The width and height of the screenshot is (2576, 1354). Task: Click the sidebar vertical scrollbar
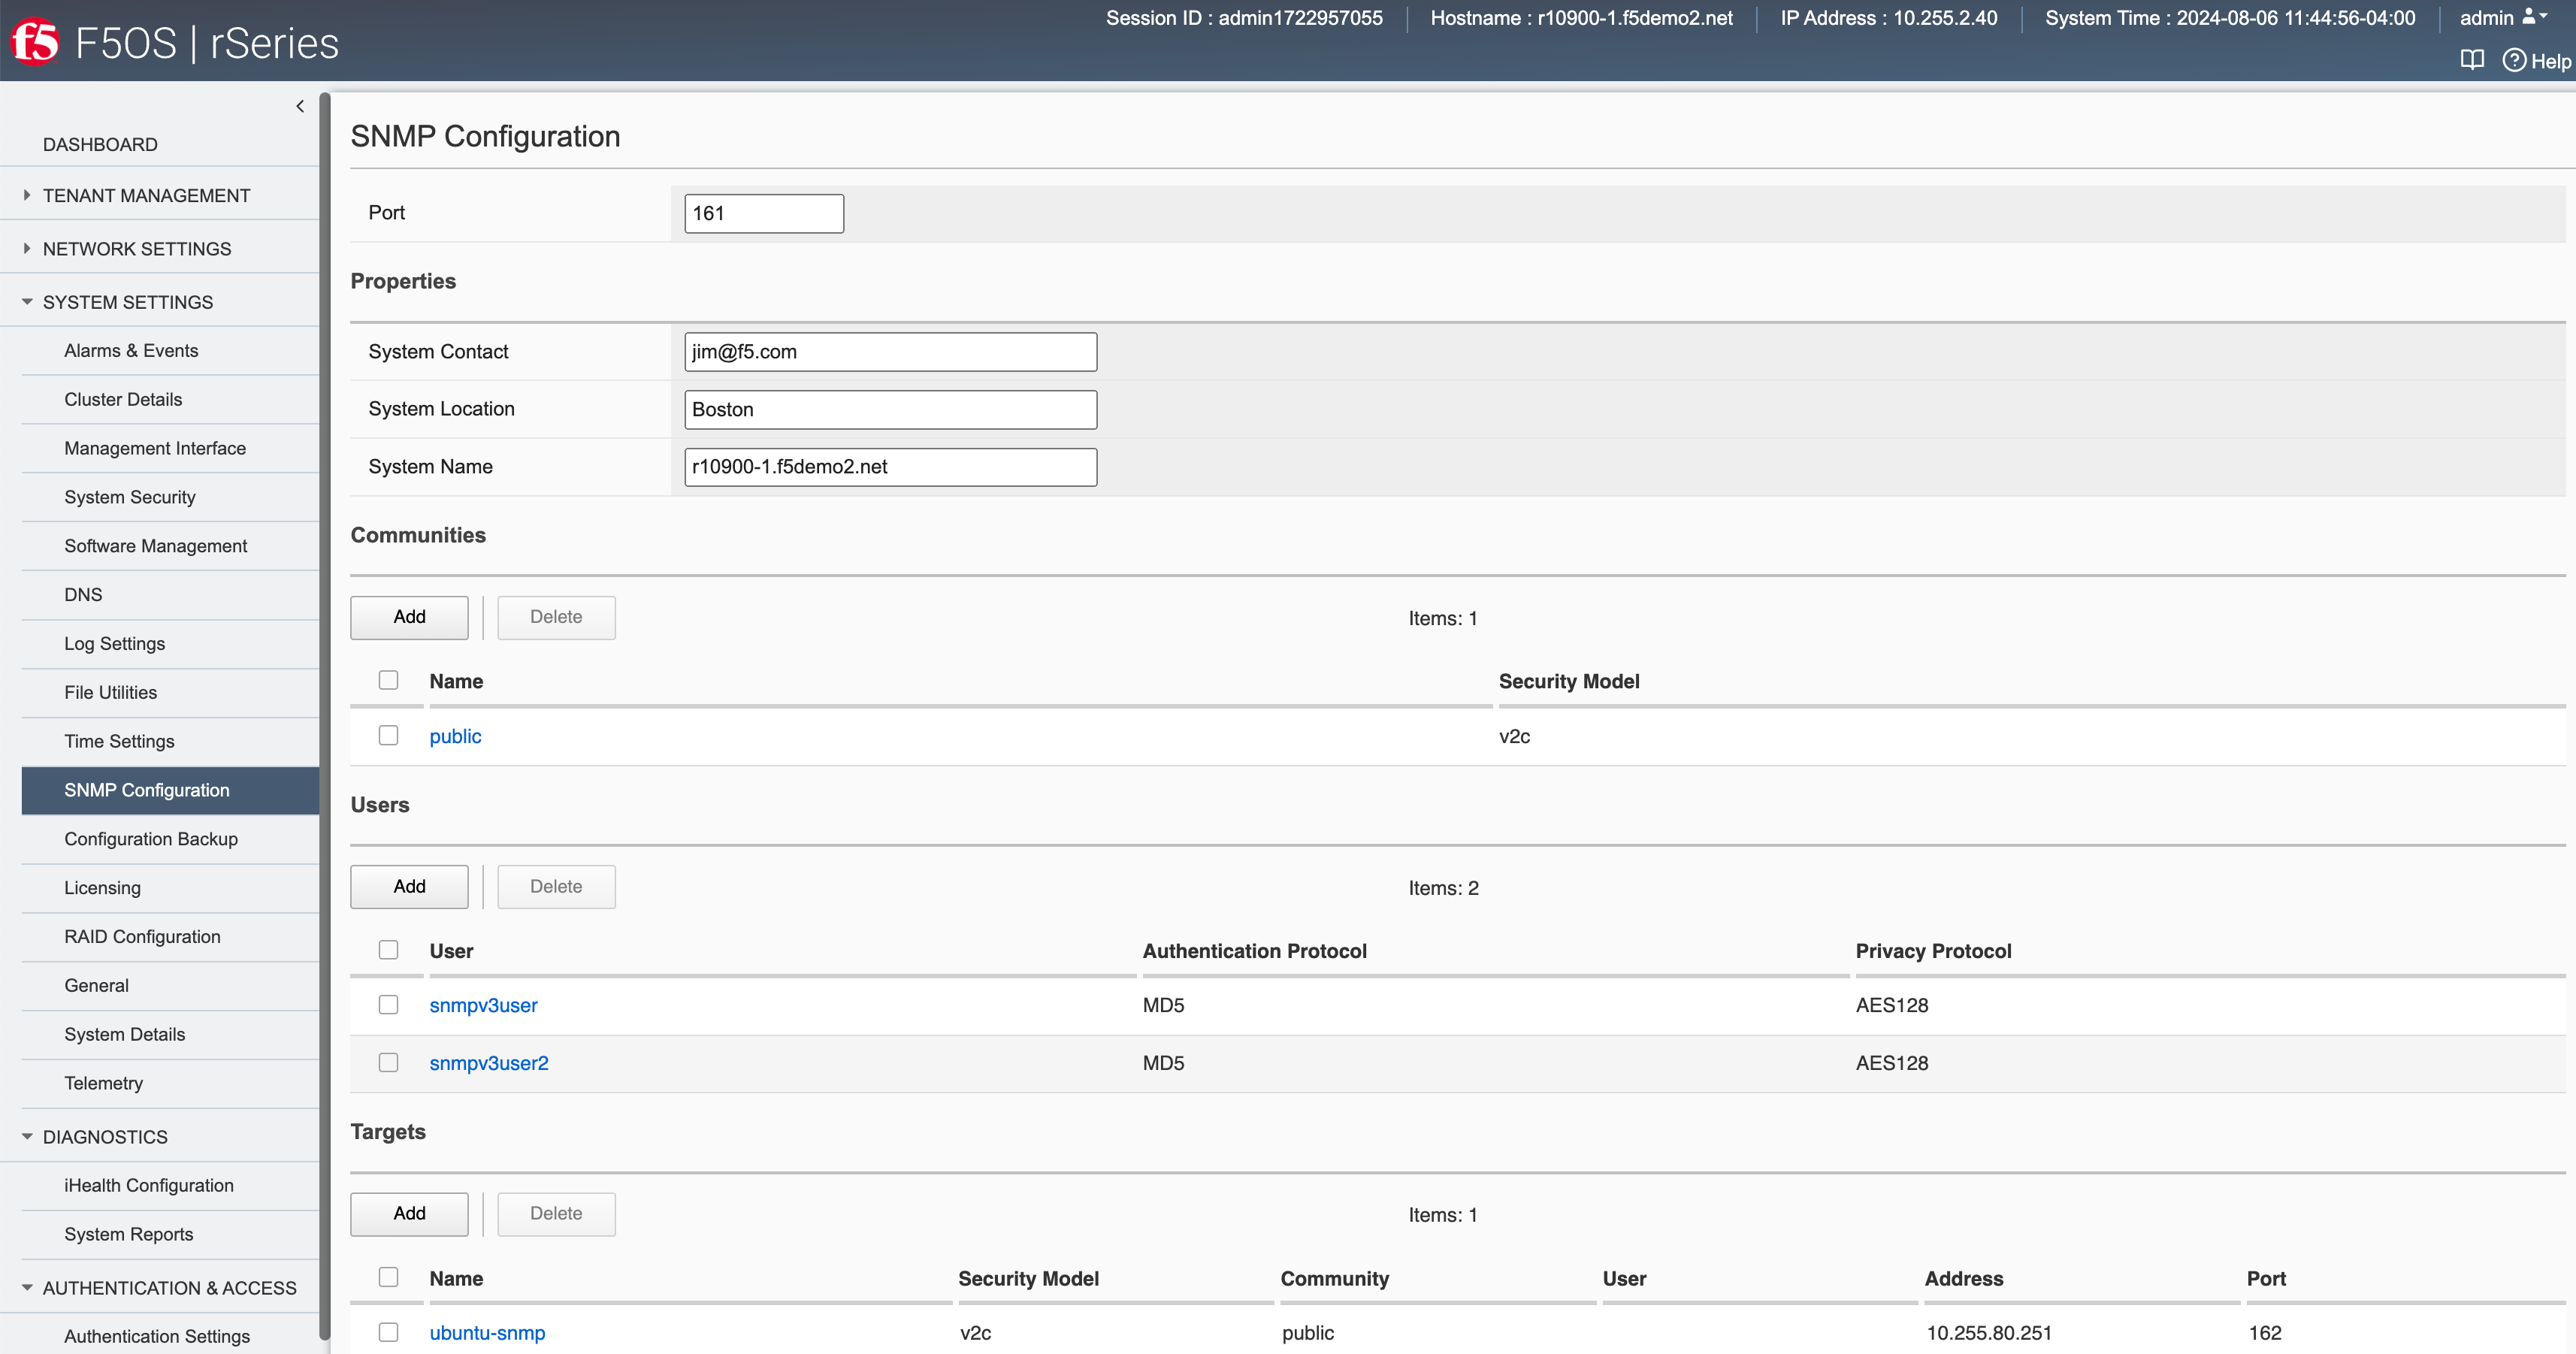coord(324,715)
